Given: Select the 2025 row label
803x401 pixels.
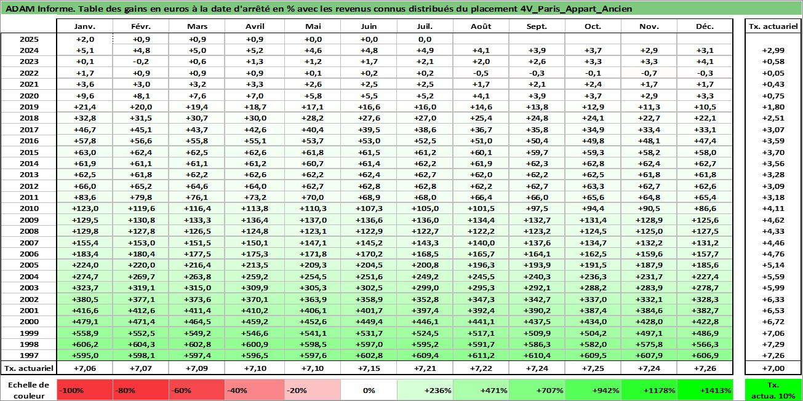Looking at the screenshot, I should 28,39.
